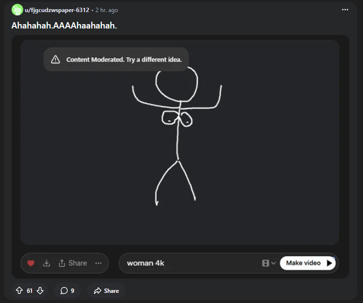Click the download icon beside the heart
363x303 pixels.
click(46, 263)
